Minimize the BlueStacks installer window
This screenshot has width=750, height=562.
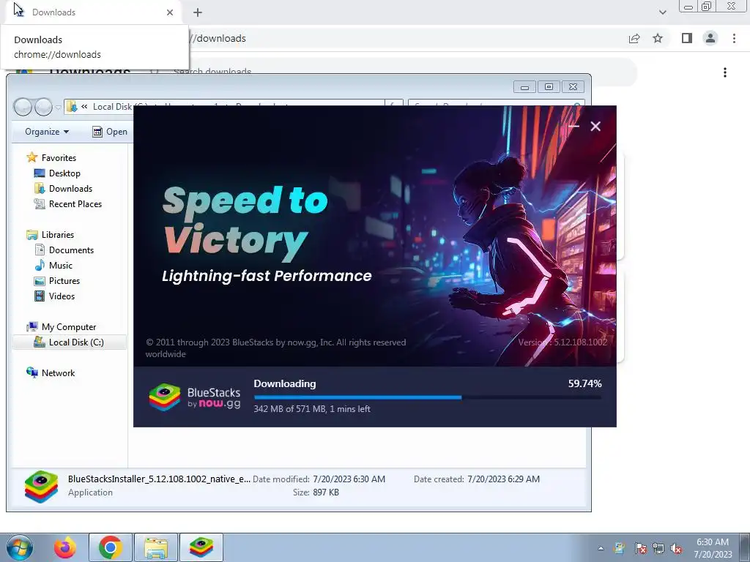tap(574, 126)
